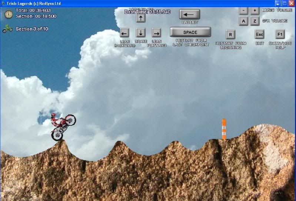The width and height of the screenshot is (296, 201).
Task: Click the Trials Legends title bar icon
Action: [x=3, y=3]
